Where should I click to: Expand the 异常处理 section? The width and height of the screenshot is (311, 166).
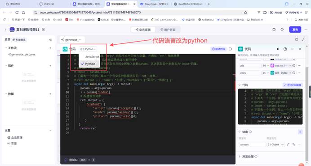point(240,157)
